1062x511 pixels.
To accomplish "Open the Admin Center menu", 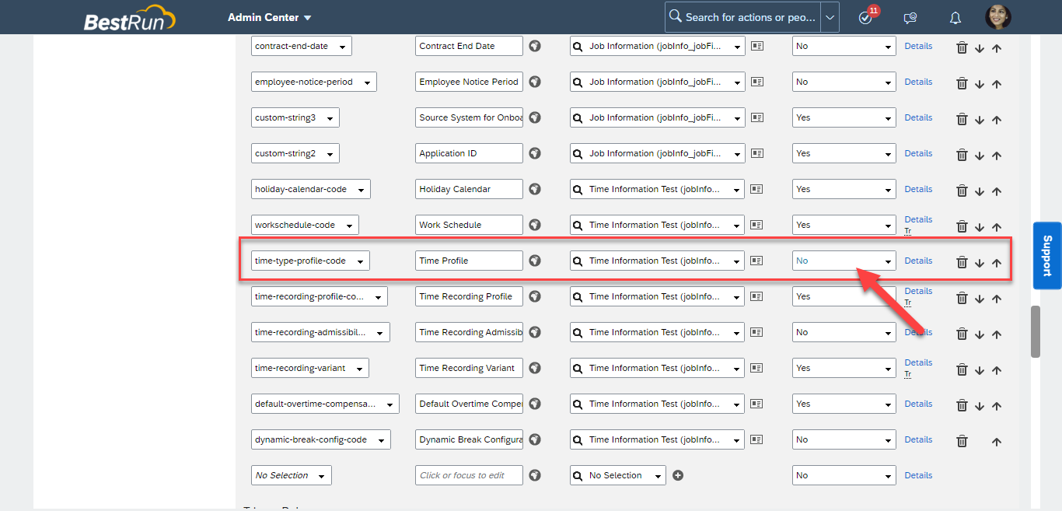I will [x=269, y=17].
